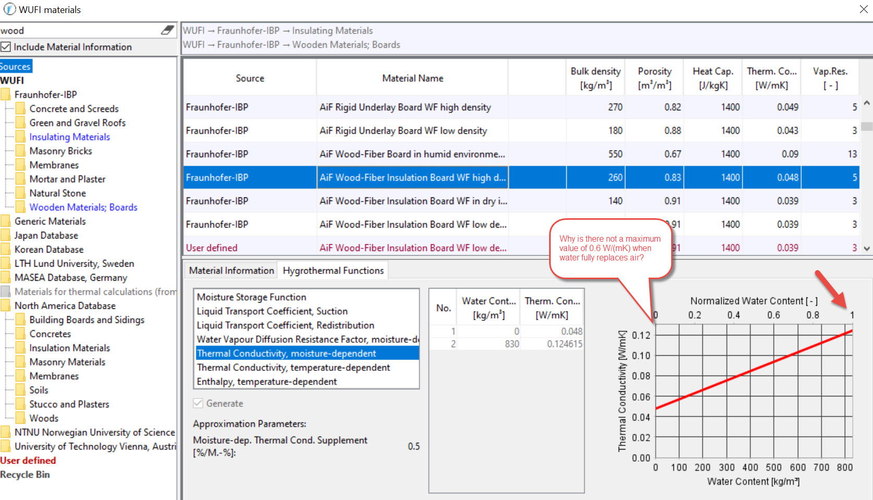Screen dimensions: 873x500
Task: Switch to Hygrothermal Functions tab
Action: coord(333,270)
